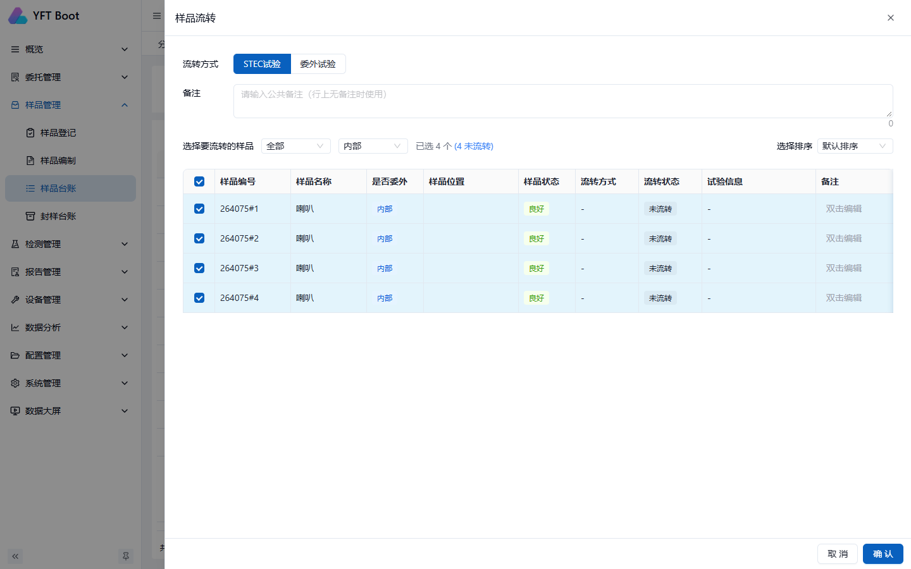Click the (4 未流转) link
This screenshot has width=911, height=569.
pos(474,146)
